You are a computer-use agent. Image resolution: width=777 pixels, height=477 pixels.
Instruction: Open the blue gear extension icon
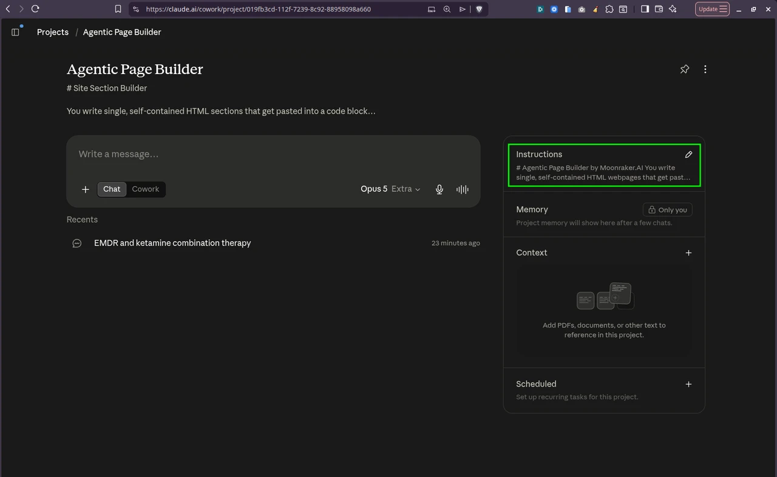[554, 9]
